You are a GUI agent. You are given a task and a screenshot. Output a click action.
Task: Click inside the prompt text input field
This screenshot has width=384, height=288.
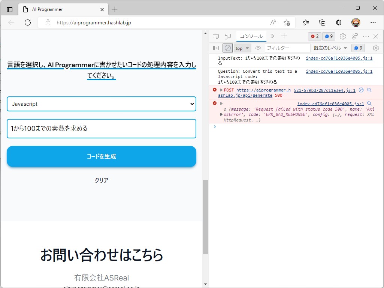pyautogui.click(x=101, y=128)
